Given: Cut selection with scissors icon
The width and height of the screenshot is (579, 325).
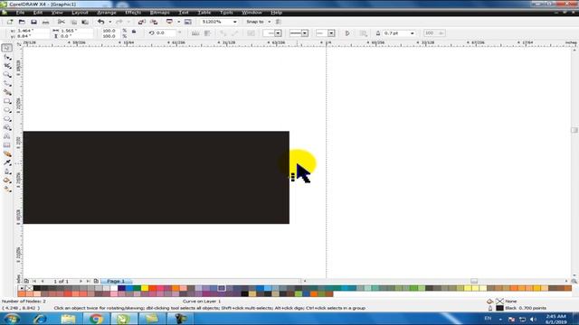Looking at the screenshot, I should 62,22.
